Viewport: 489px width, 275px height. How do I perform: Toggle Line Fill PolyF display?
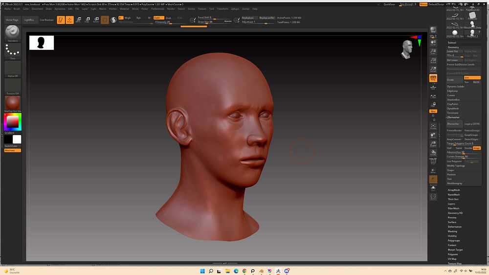(x=433, y=161)
